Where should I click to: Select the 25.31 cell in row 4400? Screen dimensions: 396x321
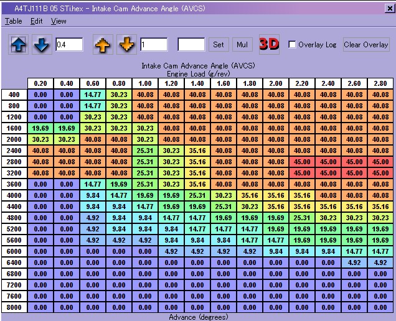pyautogui.click(x=224, y=207)
